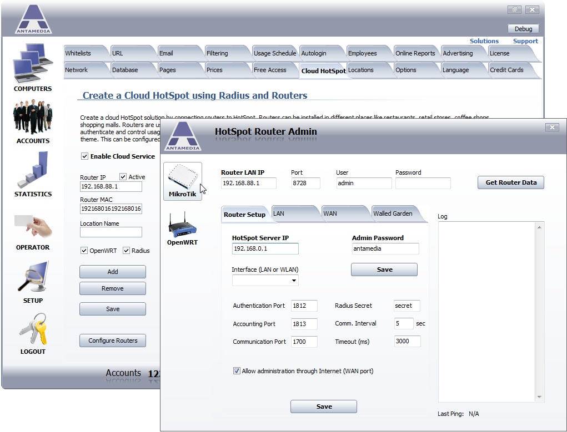Screen dimensions: 567x432
Task: Click the Log panel scrollbar down arrow
Action: pos(539,397)
